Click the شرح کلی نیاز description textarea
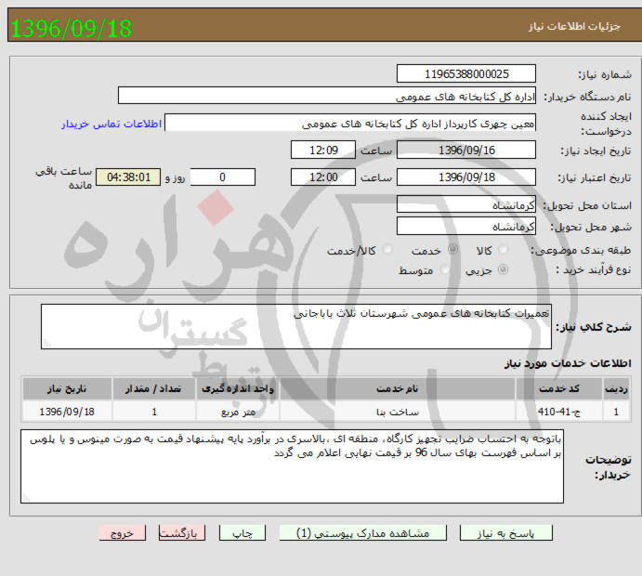The height and width of the screenshot is (576, 642). pos(296,326)
